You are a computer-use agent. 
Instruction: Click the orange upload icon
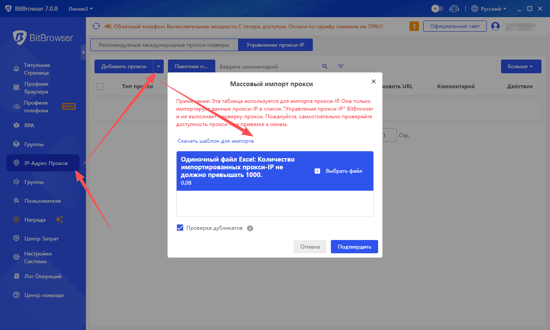tap(414, 26)
